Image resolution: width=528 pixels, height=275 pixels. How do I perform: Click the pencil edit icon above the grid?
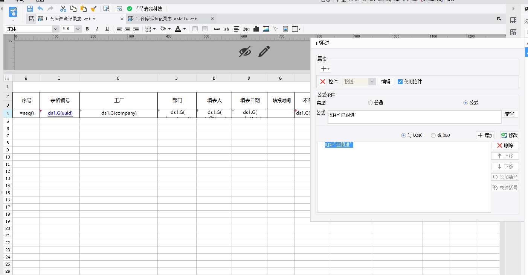[x=264, y=51]
